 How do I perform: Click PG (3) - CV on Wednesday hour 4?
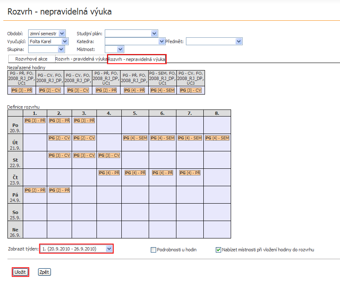pyautogui.click(x=109, y=155)
